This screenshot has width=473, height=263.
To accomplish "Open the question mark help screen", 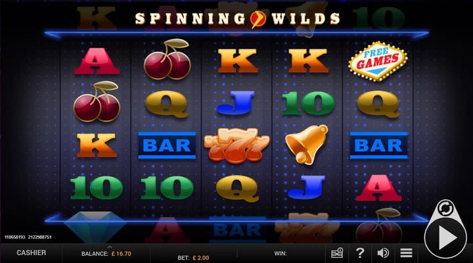I will (359, 253).
